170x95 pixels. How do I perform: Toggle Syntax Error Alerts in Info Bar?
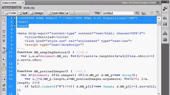pos(4,69)
